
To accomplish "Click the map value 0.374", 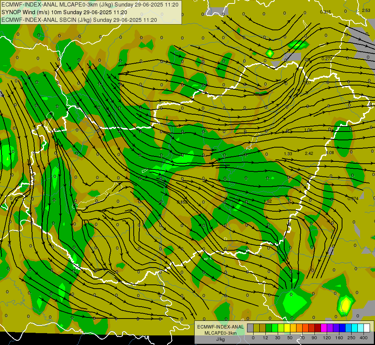I will pos(353,199).
